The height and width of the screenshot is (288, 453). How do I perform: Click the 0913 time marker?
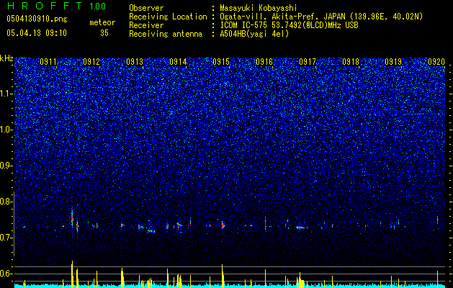pyautogui.click(x=135, y=62)
